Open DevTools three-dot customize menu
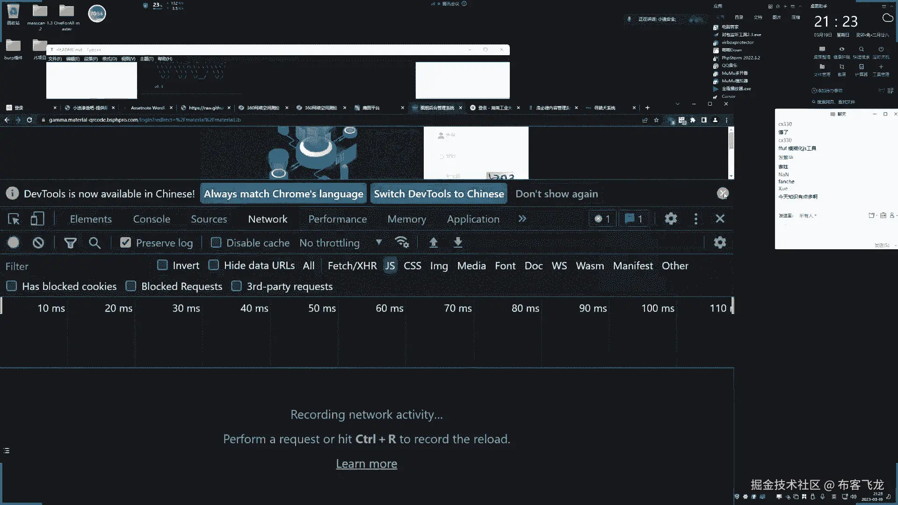 pos(696,219)
